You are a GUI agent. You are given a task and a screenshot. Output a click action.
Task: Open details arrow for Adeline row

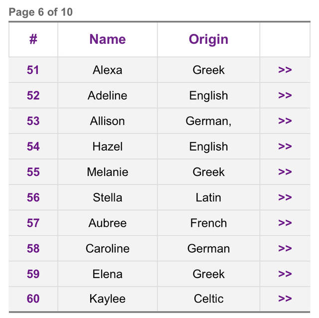(x=285, y=95)
